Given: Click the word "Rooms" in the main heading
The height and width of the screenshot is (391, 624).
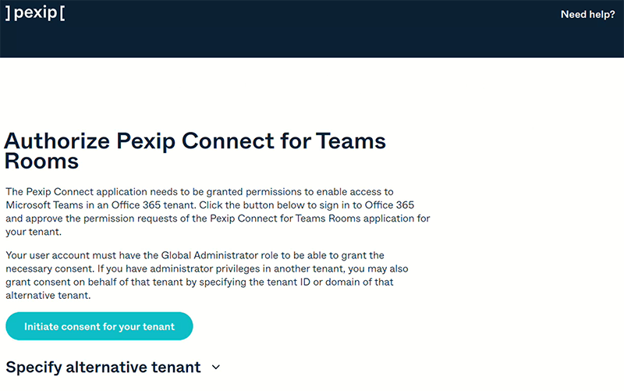Looking at the screenshot, I should tap(41, 161).
